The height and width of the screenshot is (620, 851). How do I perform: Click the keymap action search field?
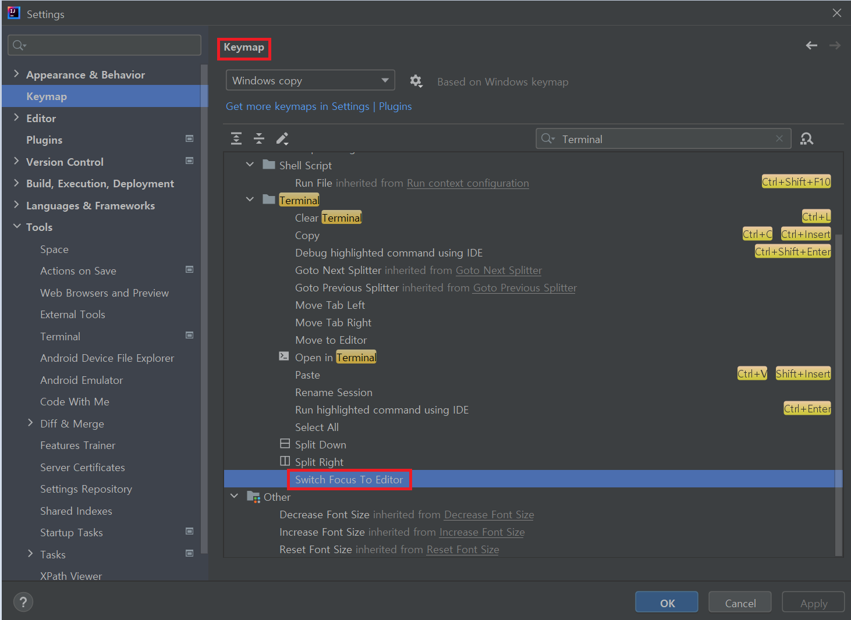click(x=664, y=138)
